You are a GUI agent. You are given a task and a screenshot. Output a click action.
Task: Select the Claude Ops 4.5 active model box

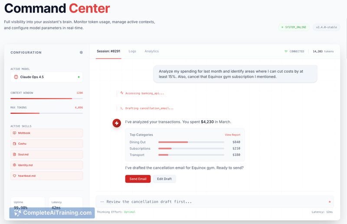coord(46,77)
